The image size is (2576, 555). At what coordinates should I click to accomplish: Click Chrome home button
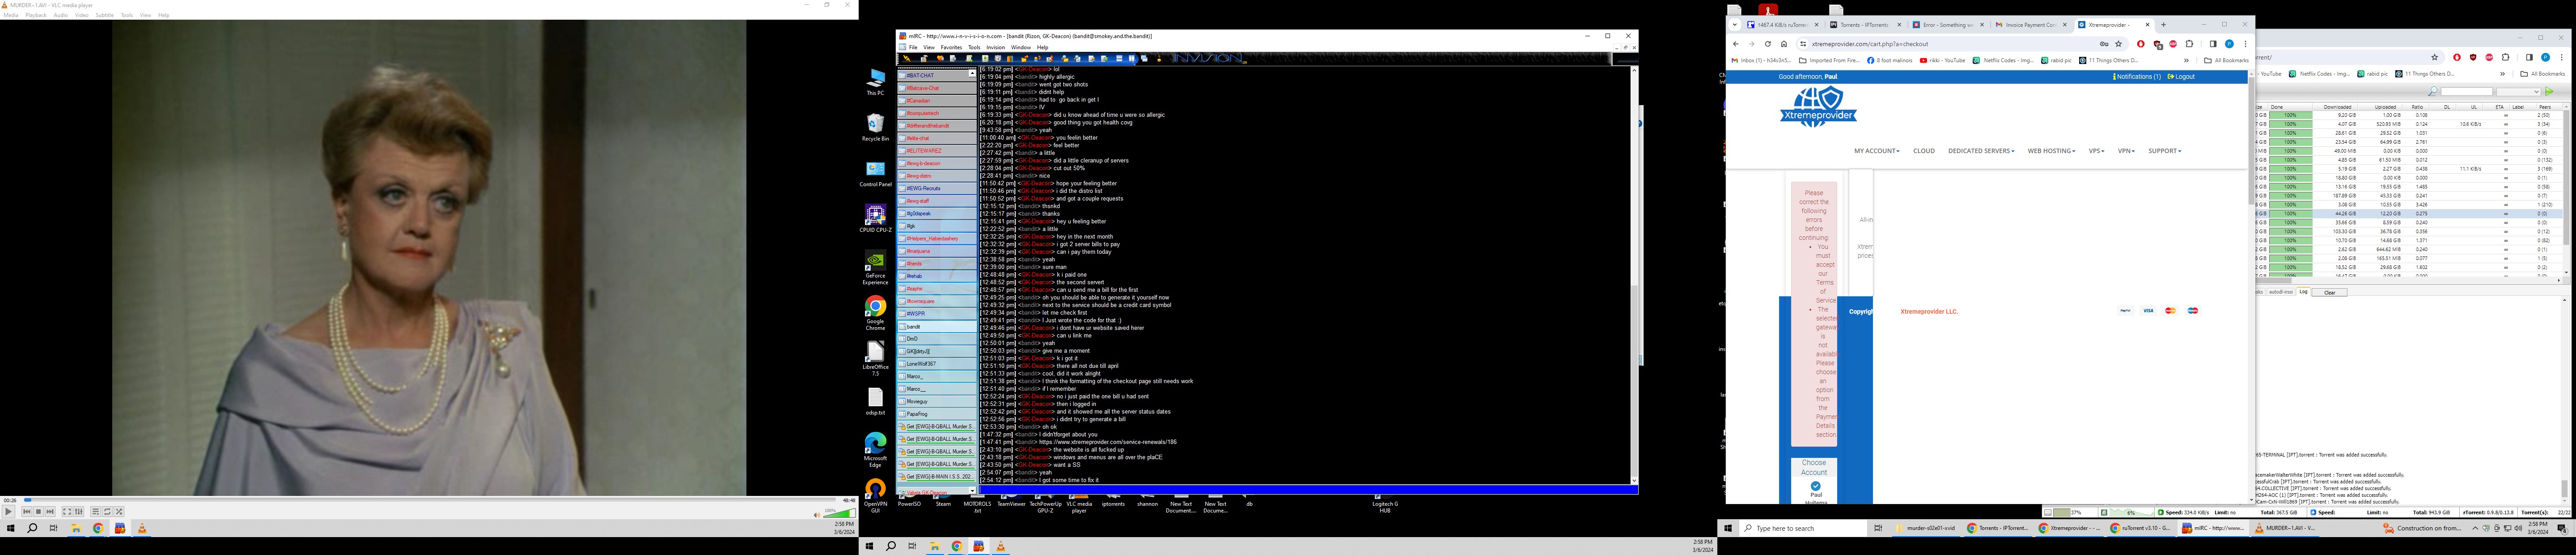coord(1783,44)
